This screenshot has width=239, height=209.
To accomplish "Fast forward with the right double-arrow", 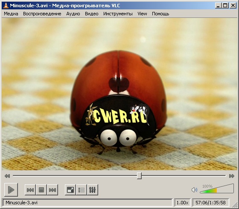I will tap(232, 176).
